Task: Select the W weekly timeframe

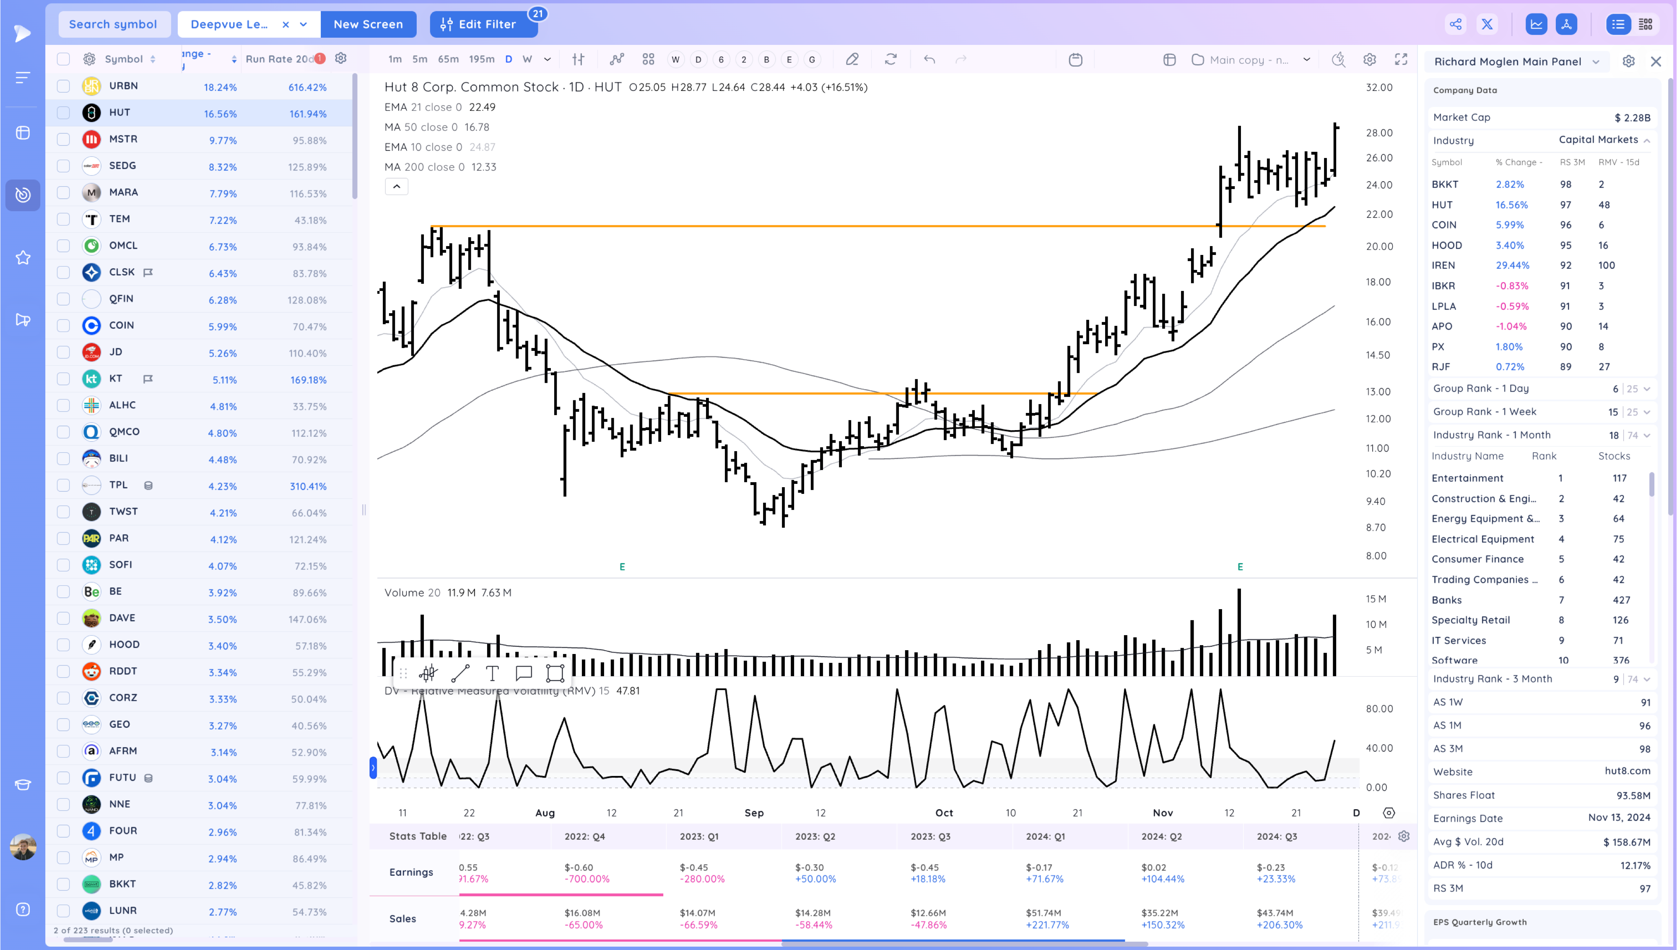Action: (x=527, y=60)
